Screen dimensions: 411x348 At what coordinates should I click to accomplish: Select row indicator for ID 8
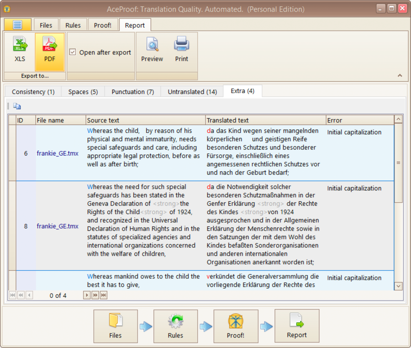point(12,226)
